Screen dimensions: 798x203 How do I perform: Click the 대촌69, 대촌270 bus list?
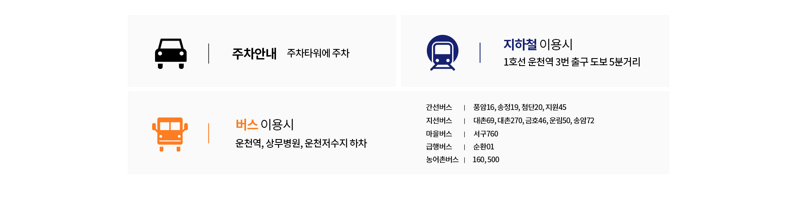click(x=534, y=120)
